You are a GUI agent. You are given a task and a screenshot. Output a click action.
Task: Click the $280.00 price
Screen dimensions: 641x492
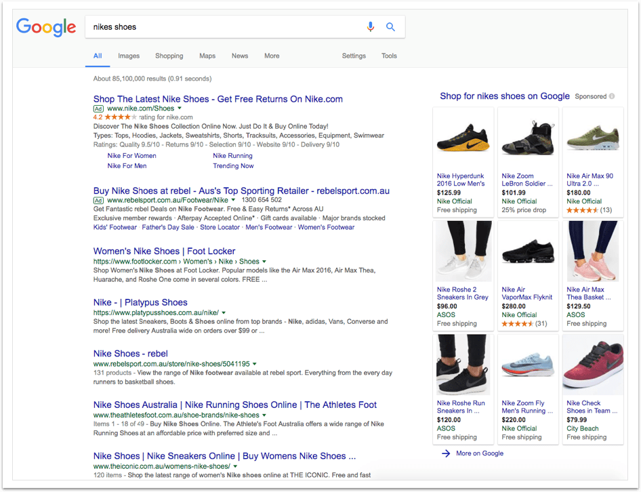[x=514, y=307]
